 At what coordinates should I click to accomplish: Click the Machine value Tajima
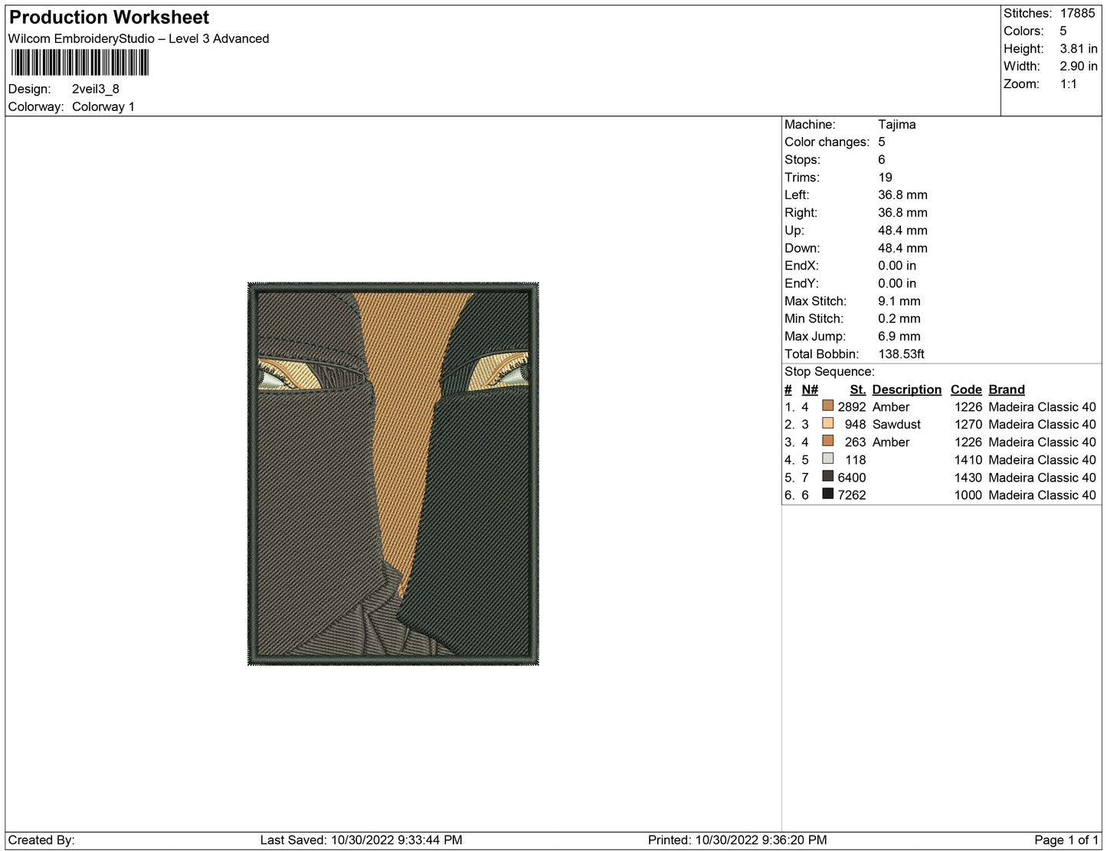coord(896,124)
